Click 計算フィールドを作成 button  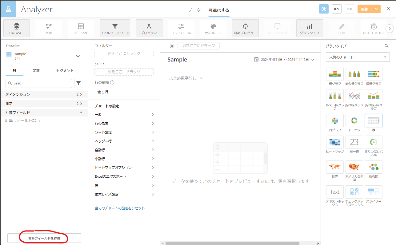(44, 238)
